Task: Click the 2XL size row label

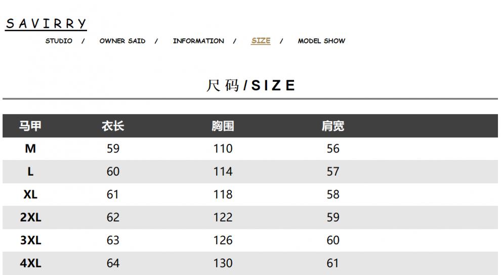Action: (30, 217)
